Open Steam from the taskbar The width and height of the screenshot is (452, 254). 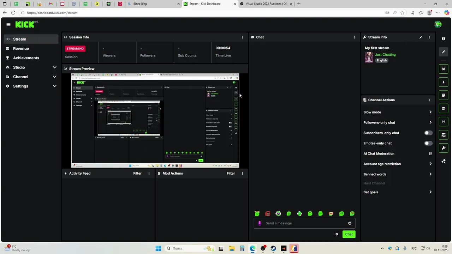273,248
